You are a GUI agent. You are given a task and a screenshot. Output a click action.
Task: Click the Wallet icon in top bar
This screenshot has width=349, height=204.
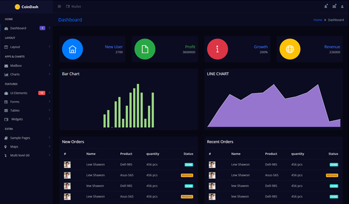[x=68, y=6]
